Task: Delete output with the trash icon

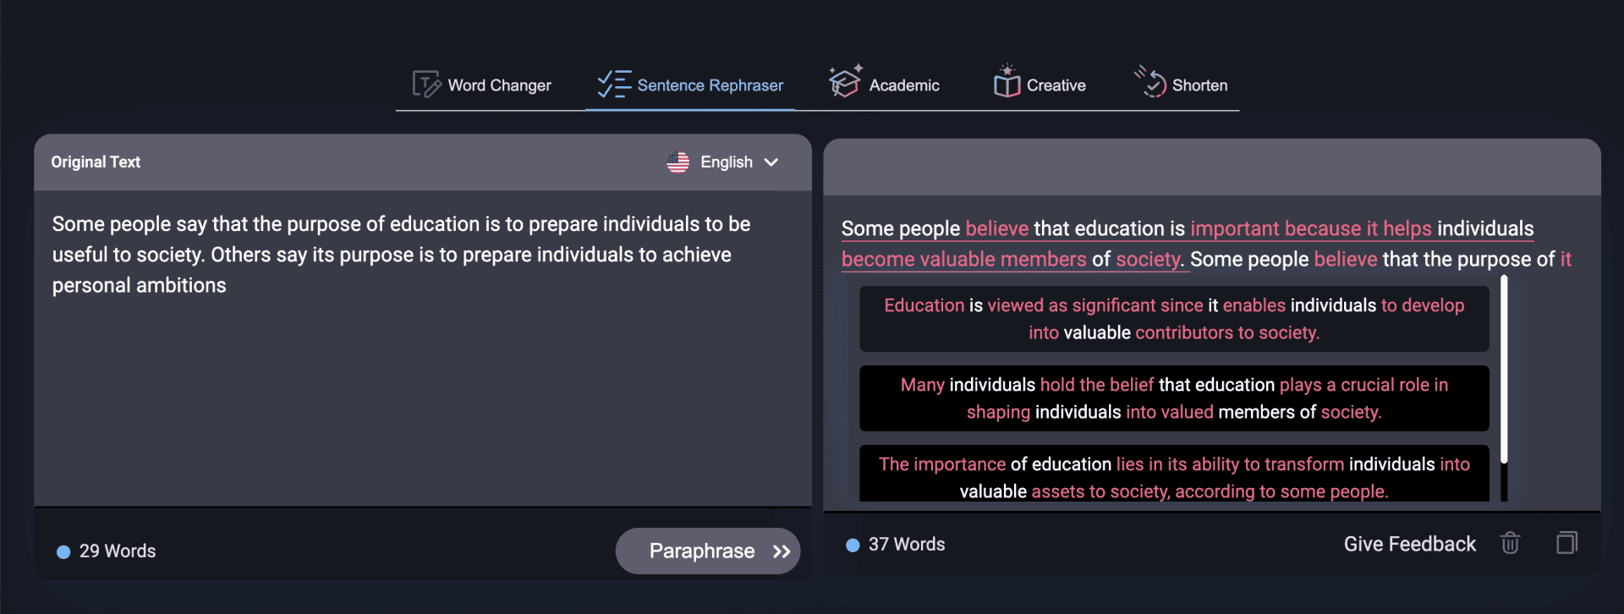Action: [1510, 543]
